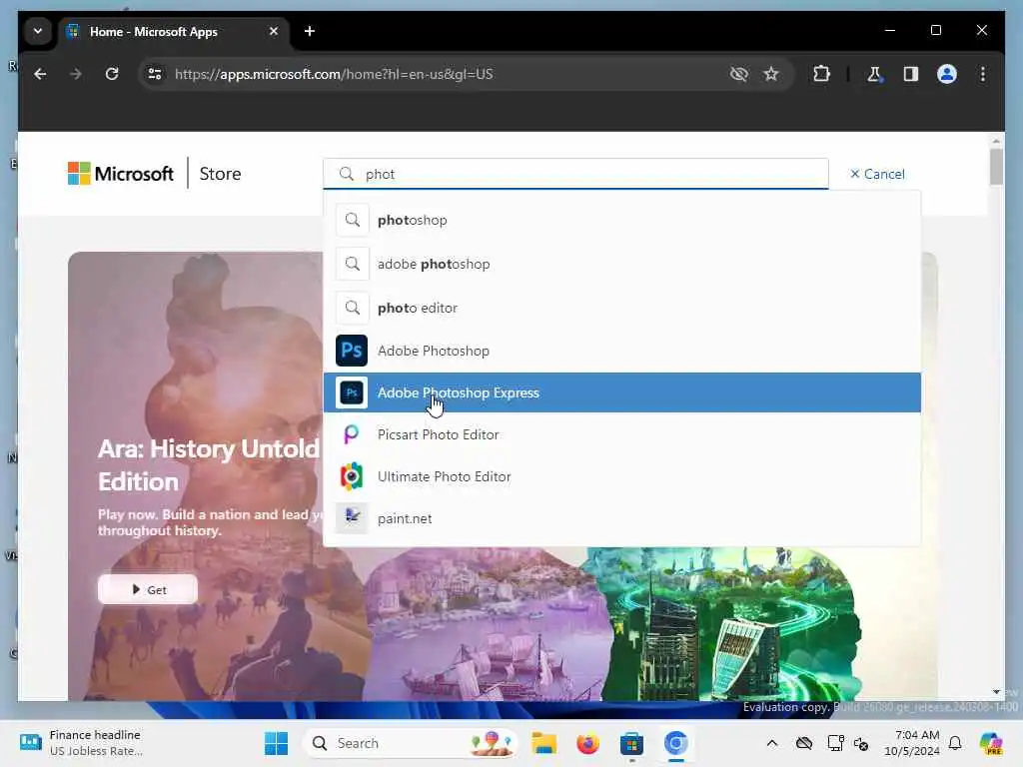This screenshot has height=767, width=1023.
Task: Open Firefox from taskbar
Action: (x=587, y=743)
